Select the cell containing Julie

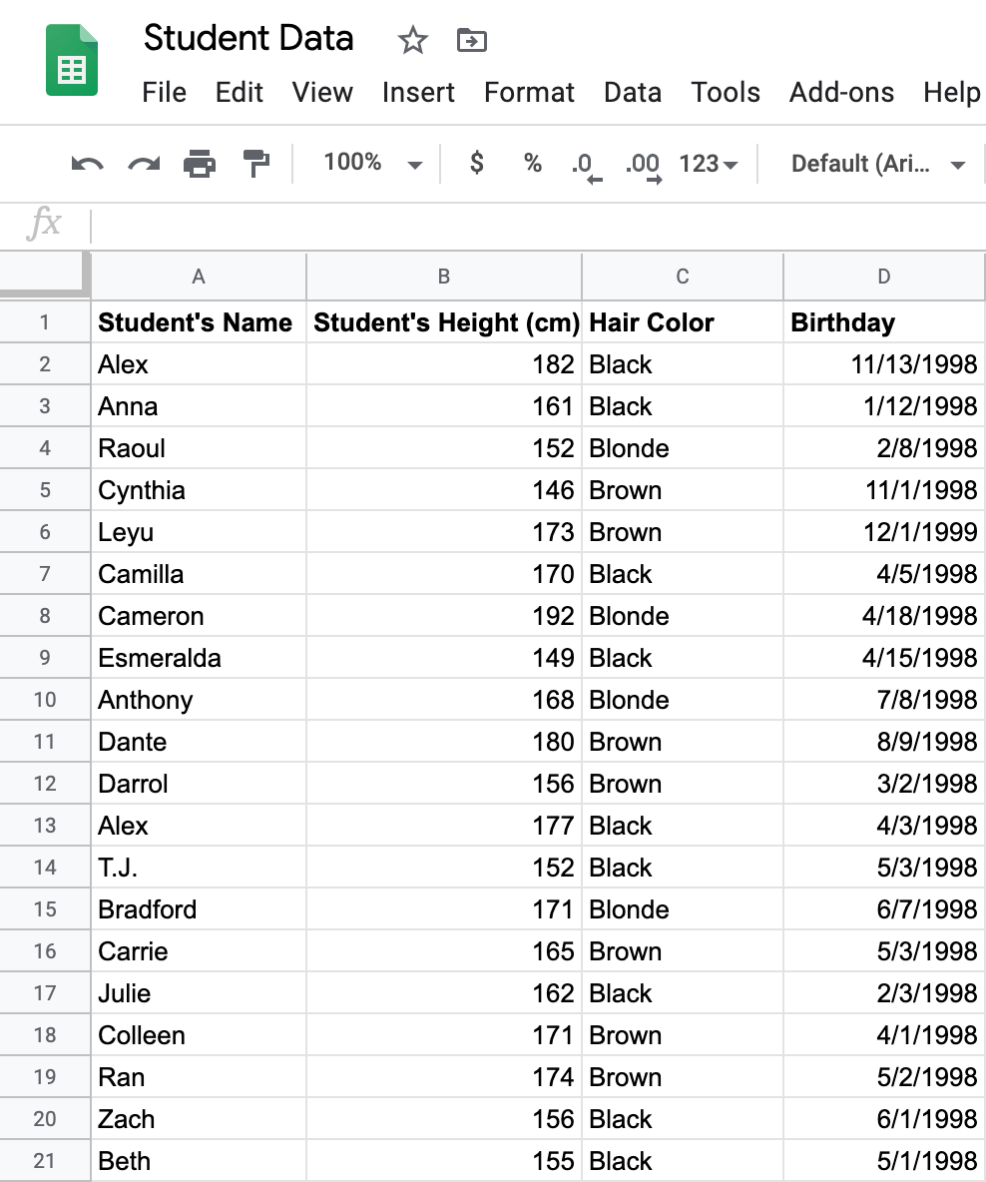coord(199,993)
